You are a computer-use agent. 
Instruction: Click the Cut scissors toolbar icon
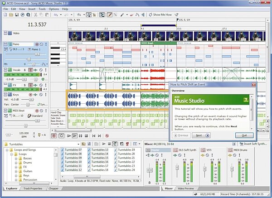coord(35,15)
